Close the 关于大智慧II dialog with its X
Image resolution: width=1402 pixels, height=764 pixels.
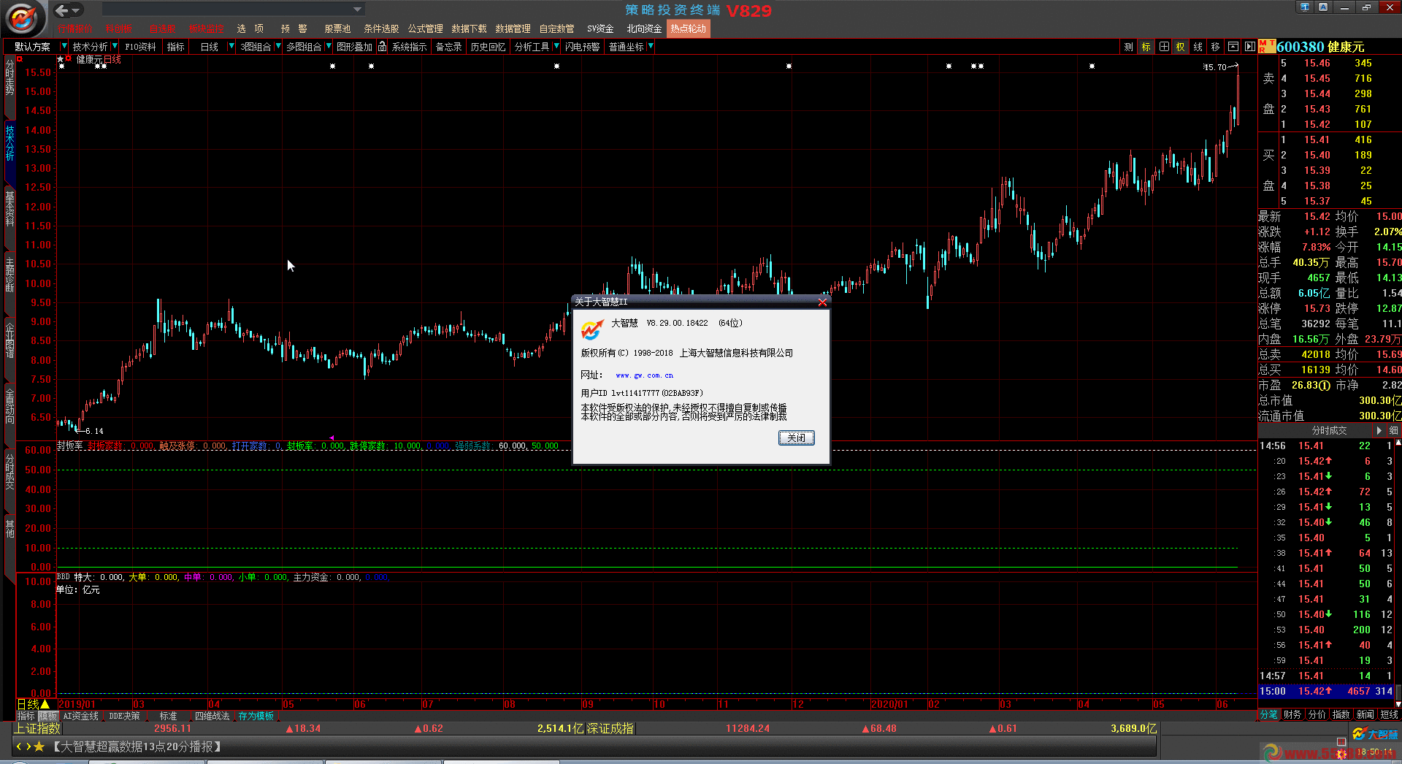click(x=822, y=302)
